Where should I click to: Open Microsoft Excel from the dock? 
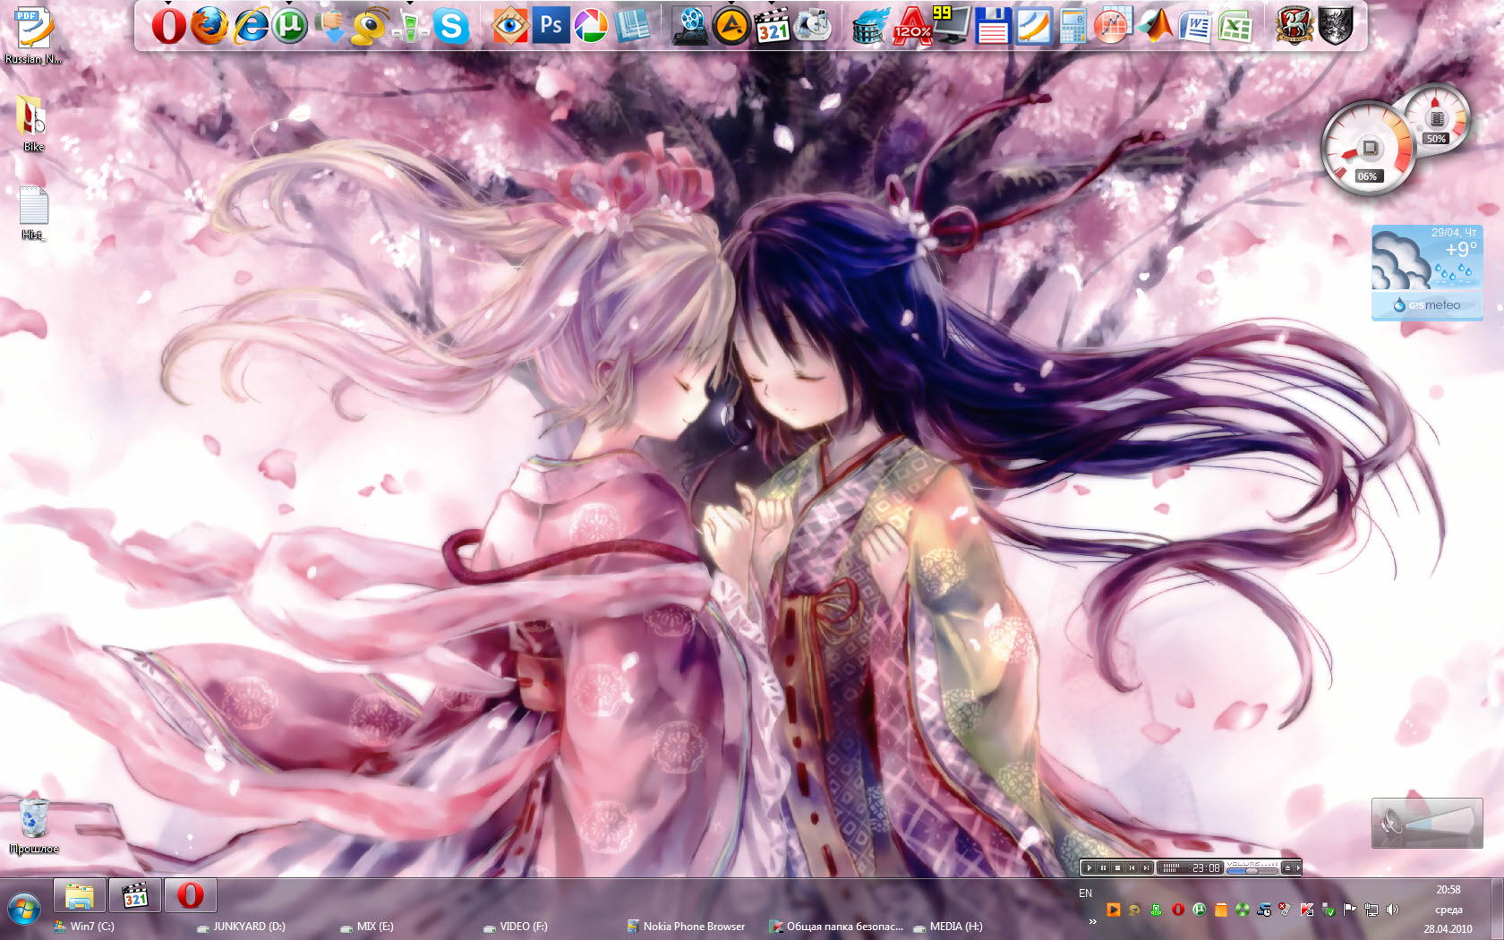tap(1235, 26)
